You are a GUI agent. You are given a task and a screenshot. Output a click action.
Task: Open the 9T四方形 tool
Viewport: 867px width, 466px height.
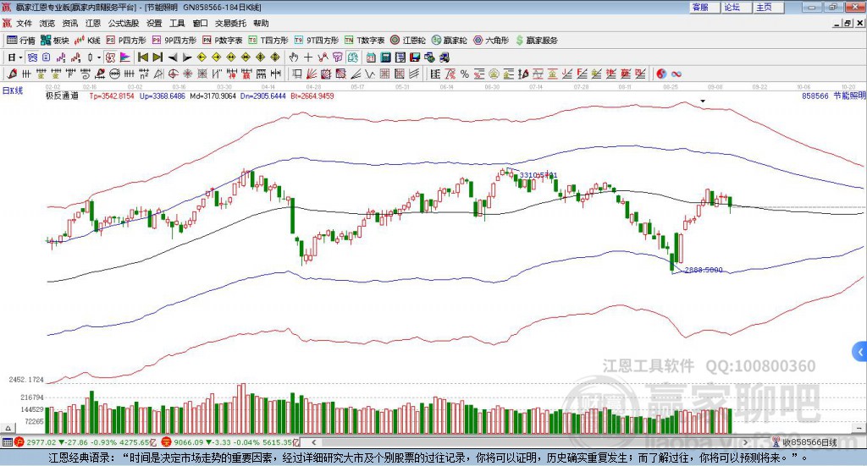pyautogui.click(x=317, y=41)
